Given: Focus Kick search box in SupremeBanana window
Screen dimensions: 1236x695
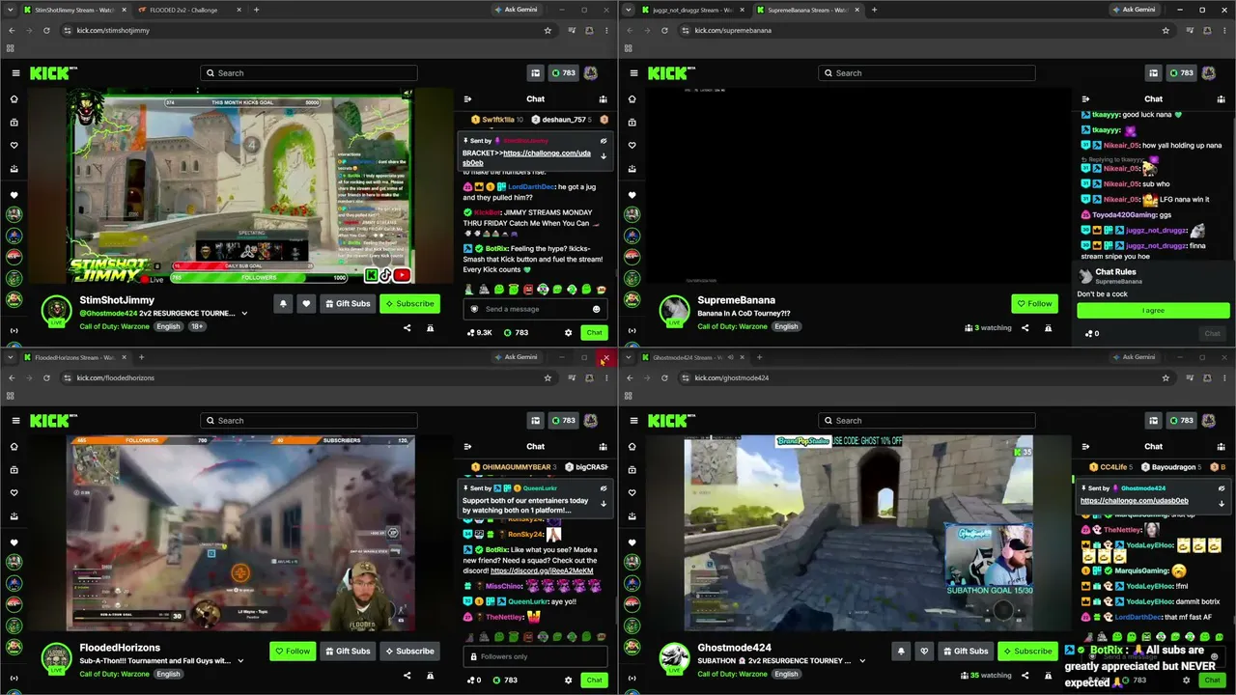Looking at the screenshot, I should click(x=926, y=73).
